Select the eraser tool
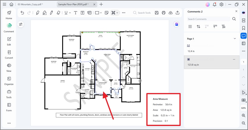 click(x=58, y=13)
